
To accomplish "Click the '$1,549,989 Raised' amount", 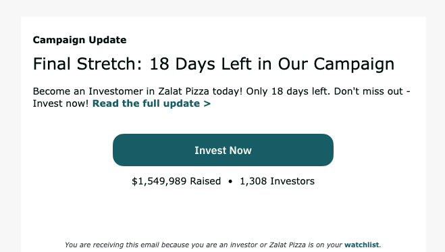I will (x=176, y=181).
